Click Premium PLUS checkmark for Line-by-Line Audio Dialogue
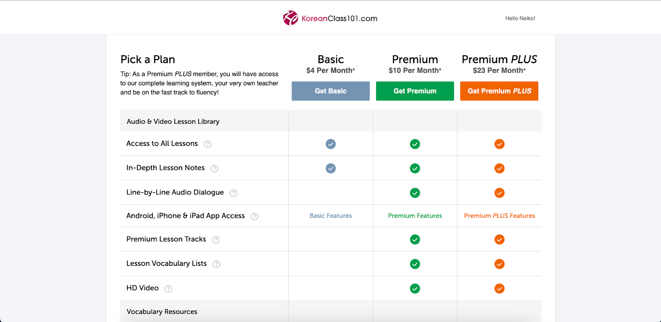 pos(499,193)
